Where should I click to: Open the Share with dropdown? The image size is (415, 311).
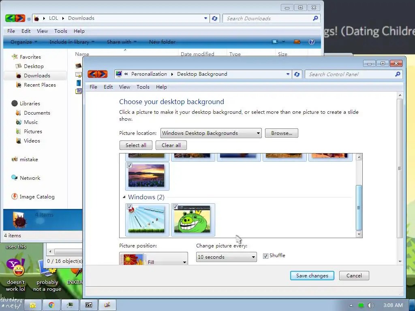[x=122, y=42]
